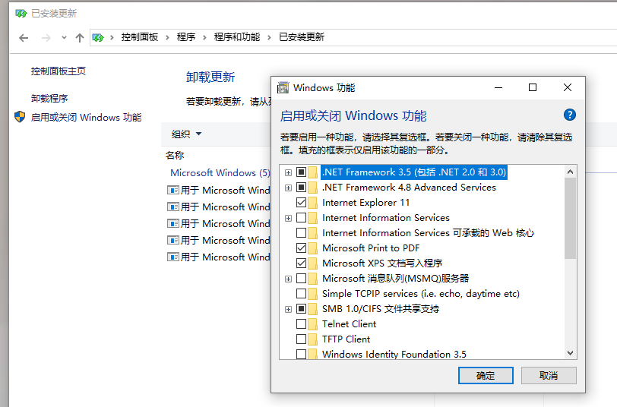Click the folder icon for Telnet Client
Screen dimensions: 617x407
pyautogui.click(x=313, y=324)
